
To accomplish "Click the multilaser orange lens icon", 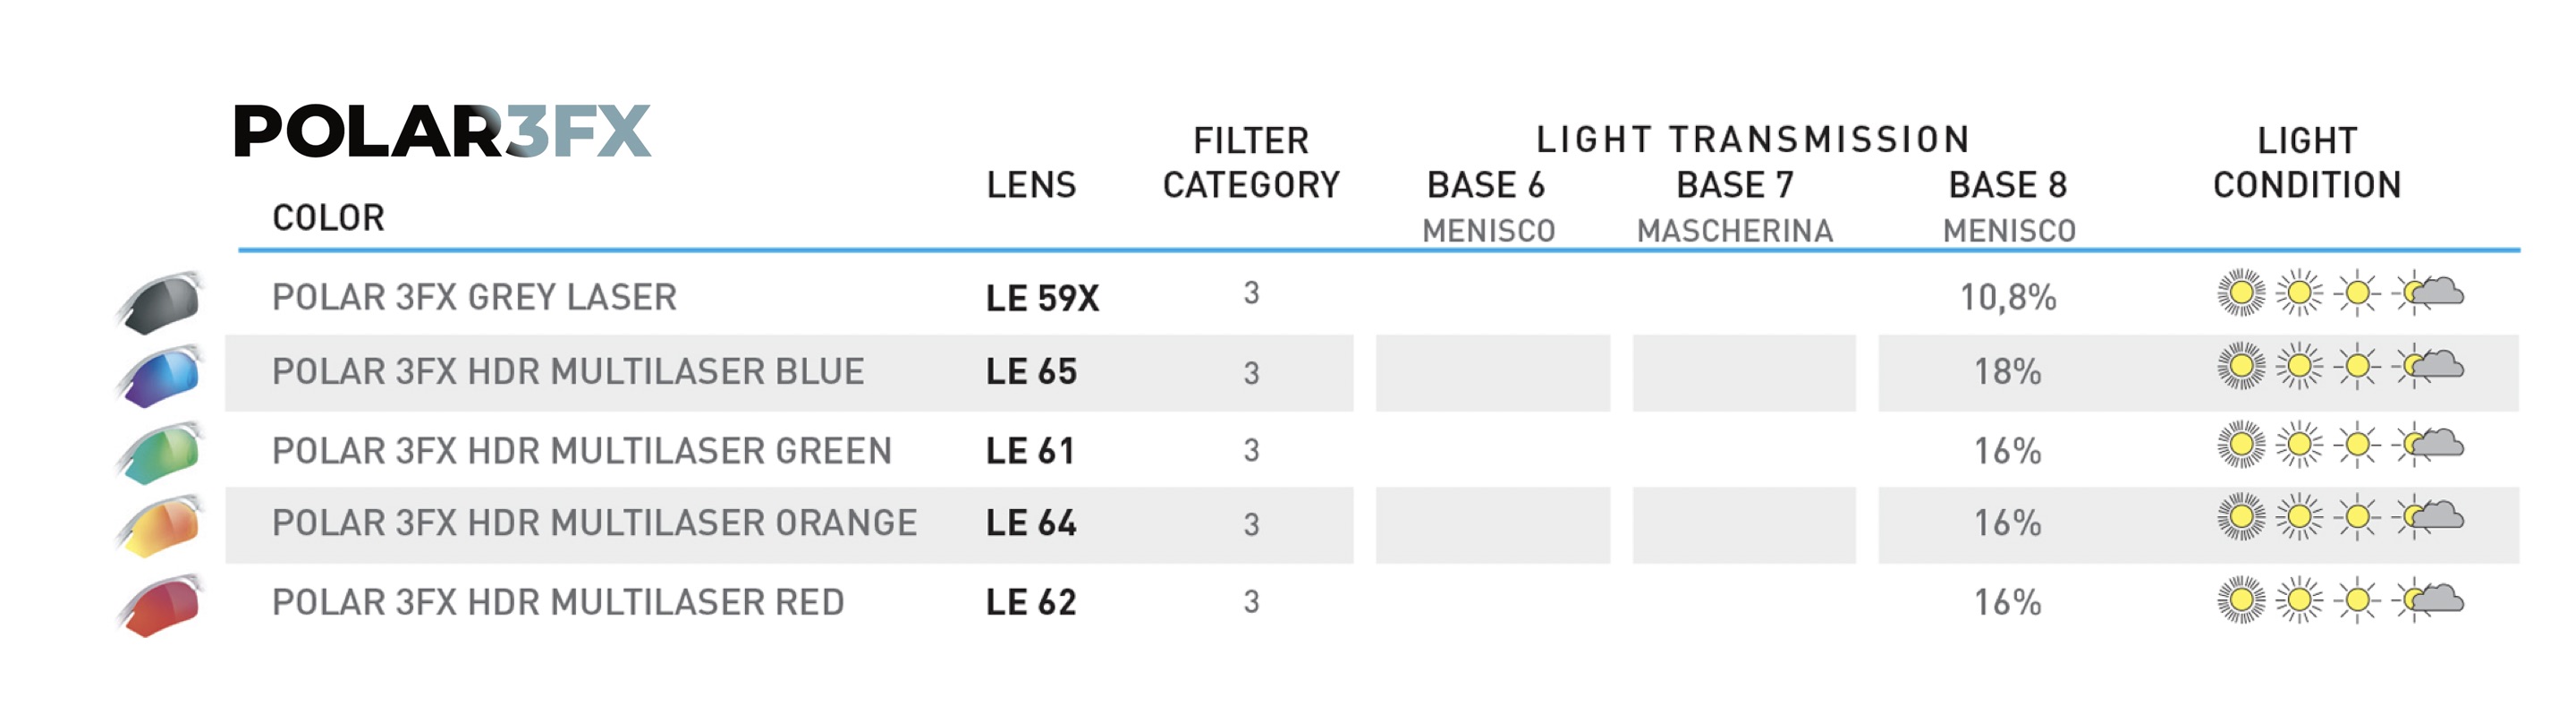I will pos(161,526).
